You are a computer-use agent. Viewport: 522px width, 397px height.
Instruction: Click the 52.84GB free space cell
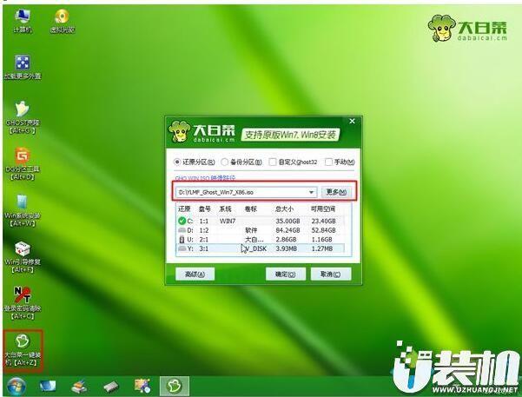coord(323,230)
